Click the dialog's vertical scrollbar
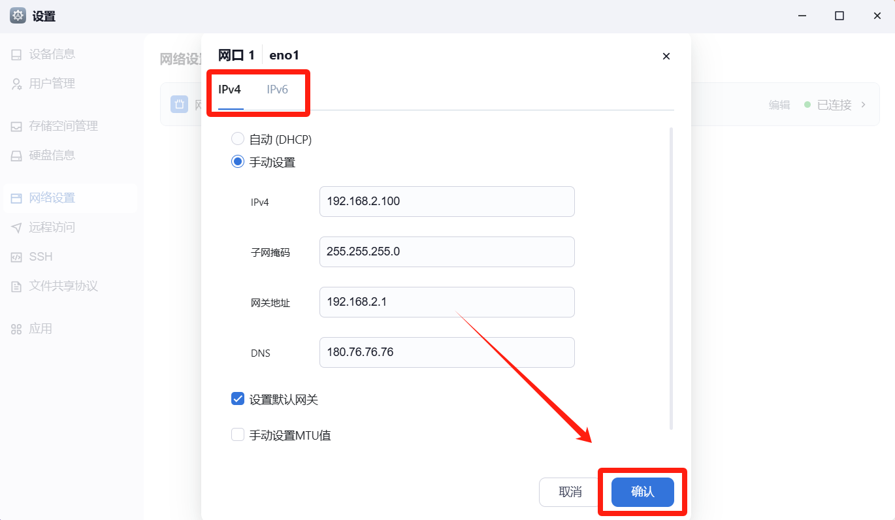The image size is (895, 520). (x=671, y=278)
